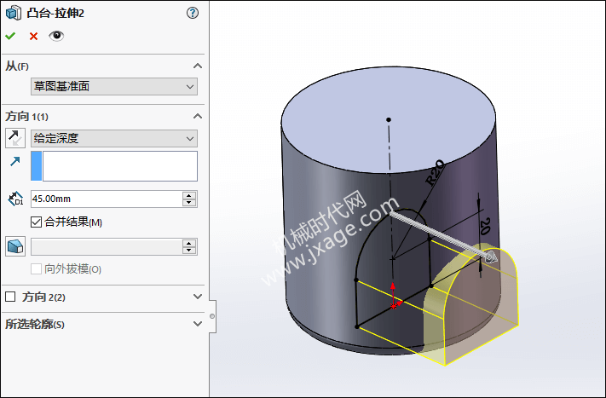Cancel the extrude with the red X
The width and height of the screenshot is (606, 398).
pos(33,36)
